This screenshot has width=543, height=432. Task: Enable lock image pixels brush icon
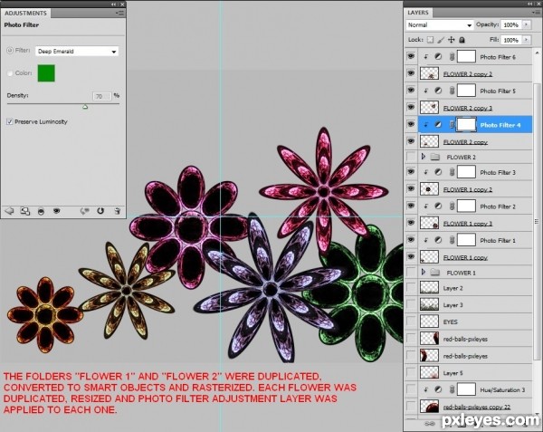click(x=441, y=40)
